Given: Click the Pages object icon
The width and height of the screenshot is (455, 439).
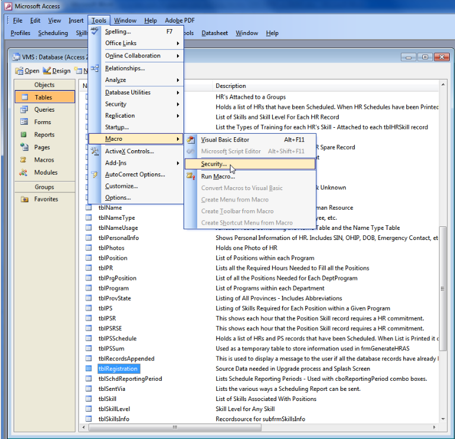Looking at the screenshot, I should pyautogui.click(x=24, y=147).
